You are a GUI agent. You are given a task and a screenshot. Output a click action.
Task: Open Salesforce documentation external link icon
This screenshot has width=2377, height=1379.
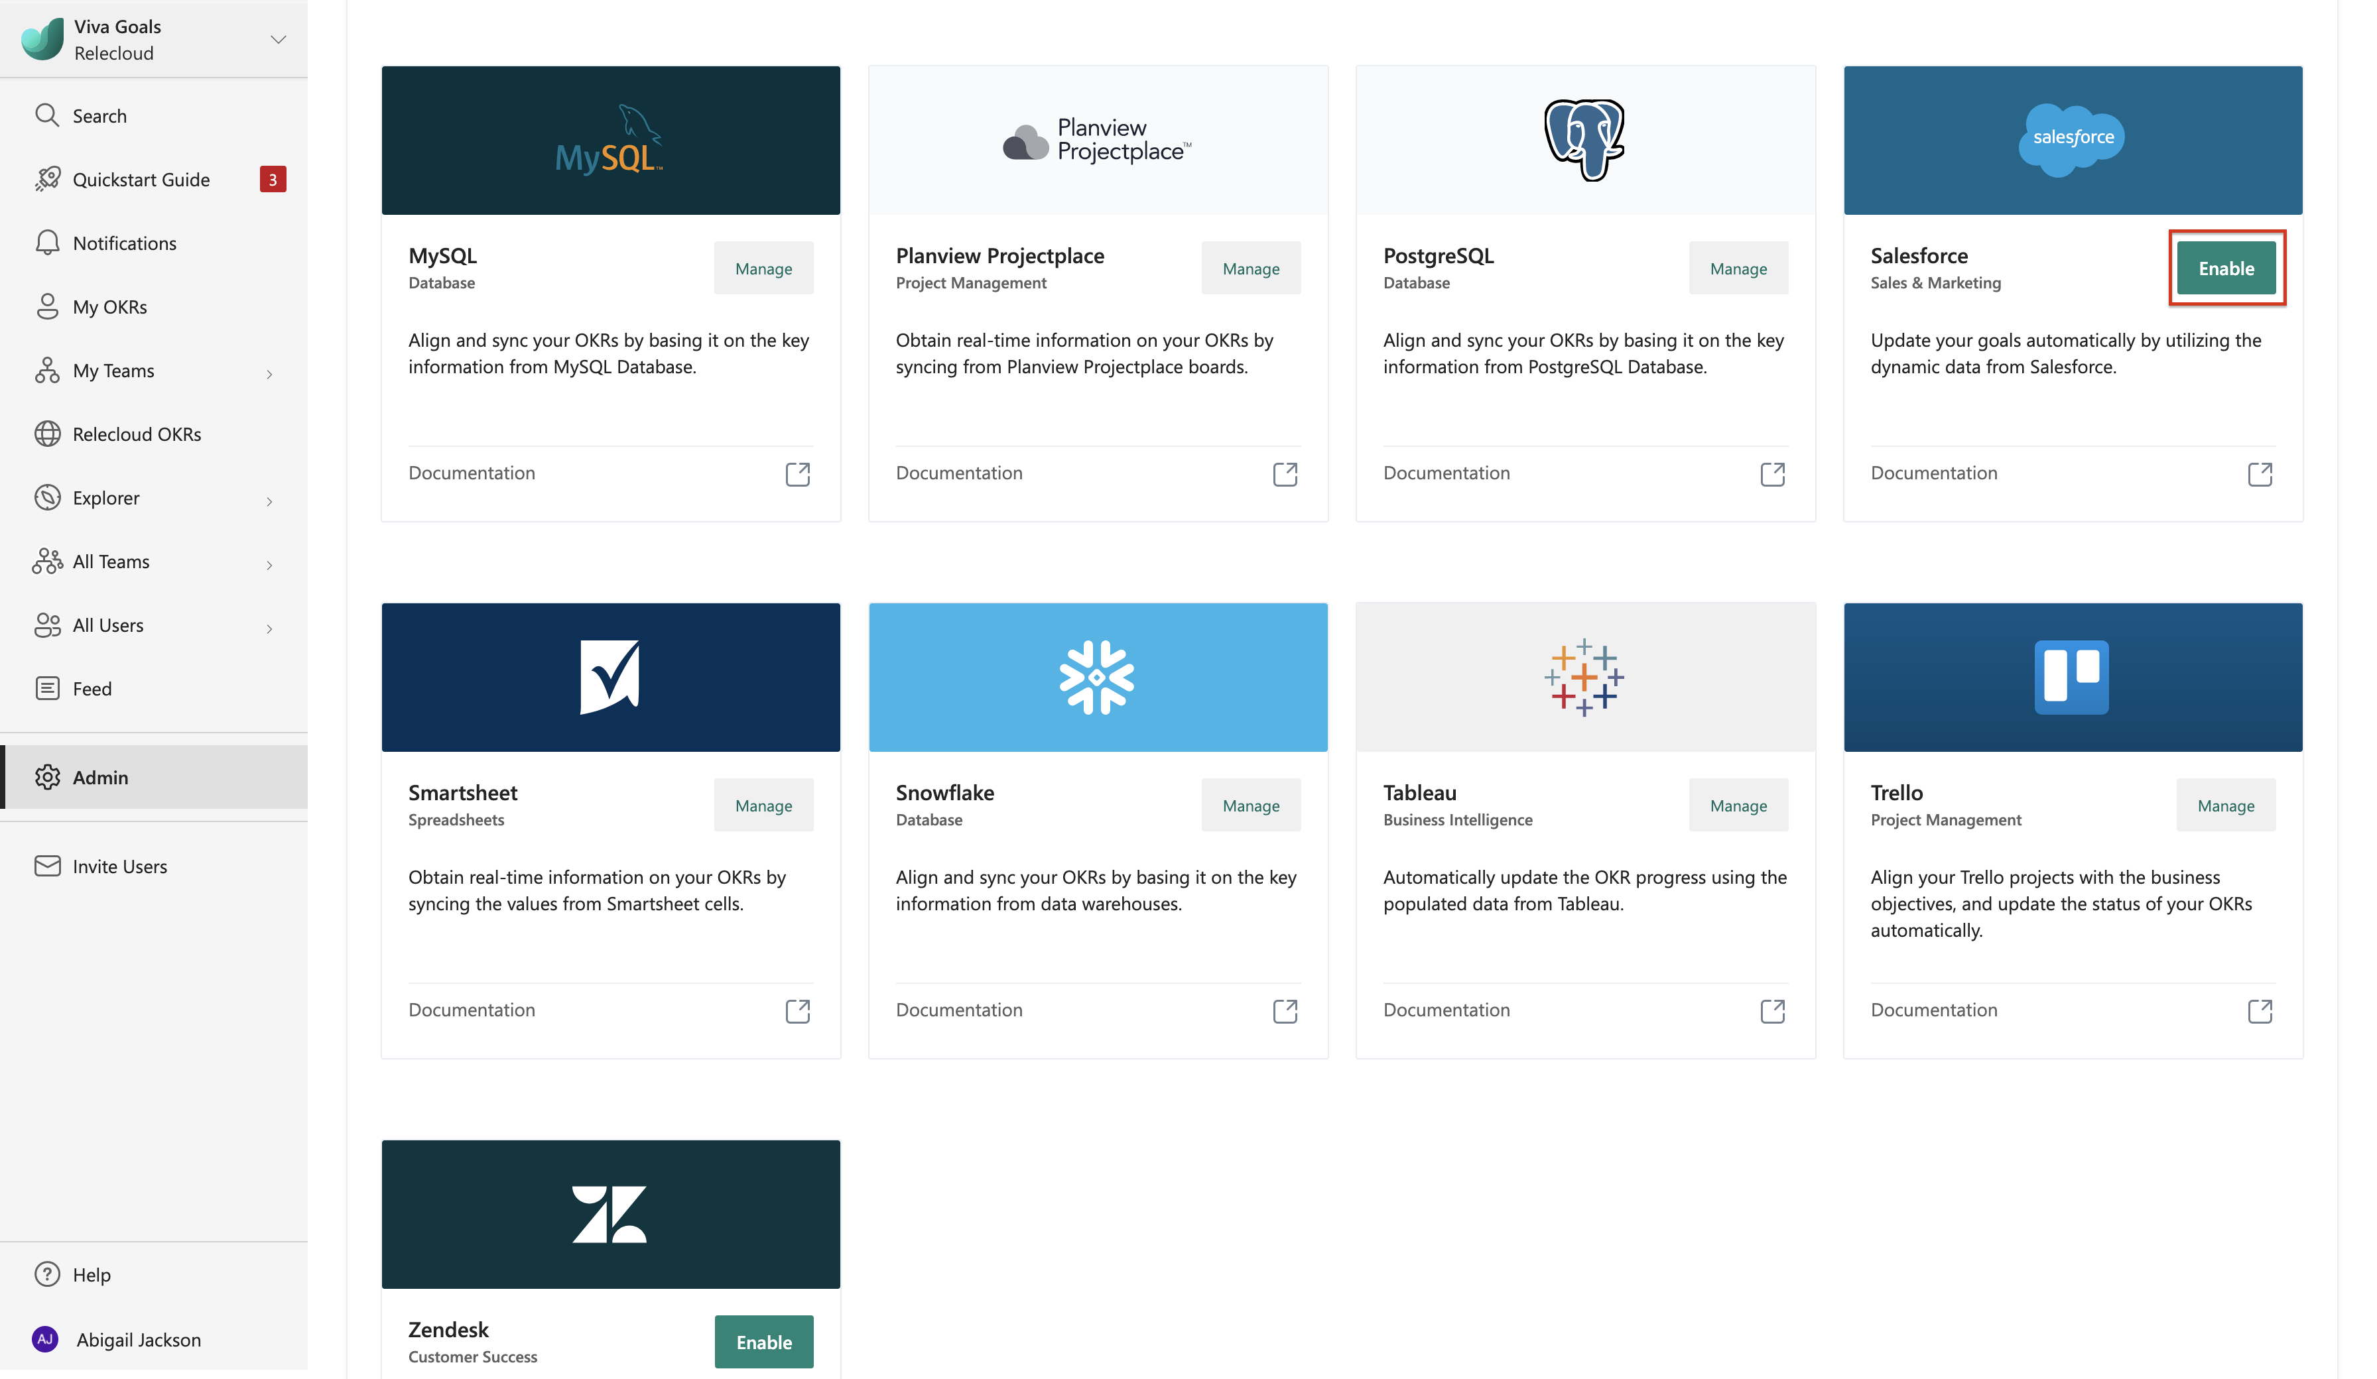(x=2260, y=473)
